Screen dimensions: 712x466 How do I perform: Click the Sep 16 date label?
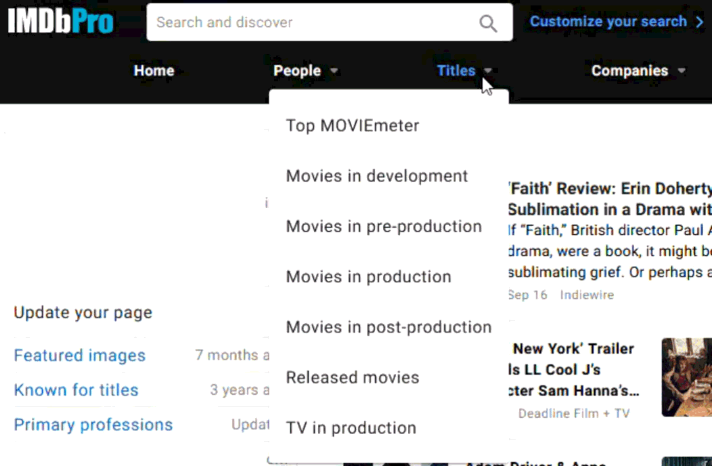[x=528, y=295]
